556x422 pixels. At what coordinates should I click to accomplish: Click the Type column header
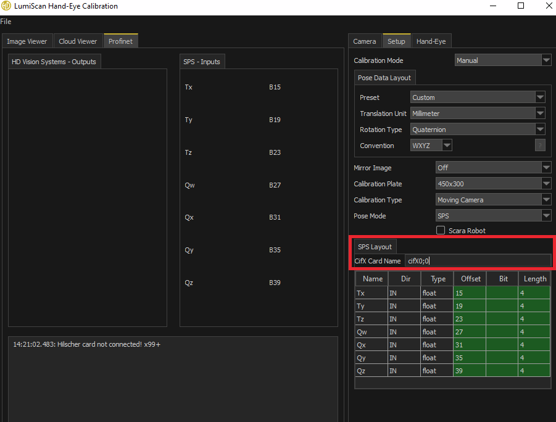click(x=438, y=279)
